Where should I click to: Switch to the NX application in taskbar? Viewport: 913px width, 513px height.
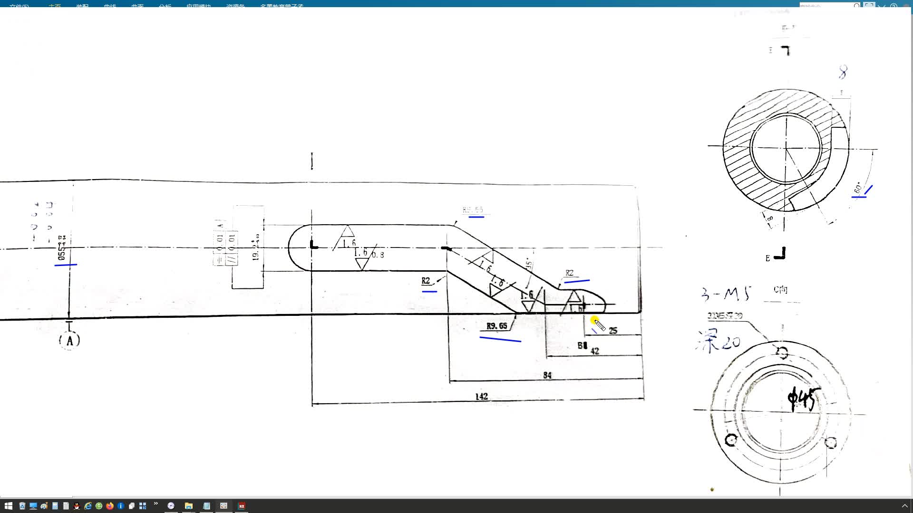click(242, 506)
